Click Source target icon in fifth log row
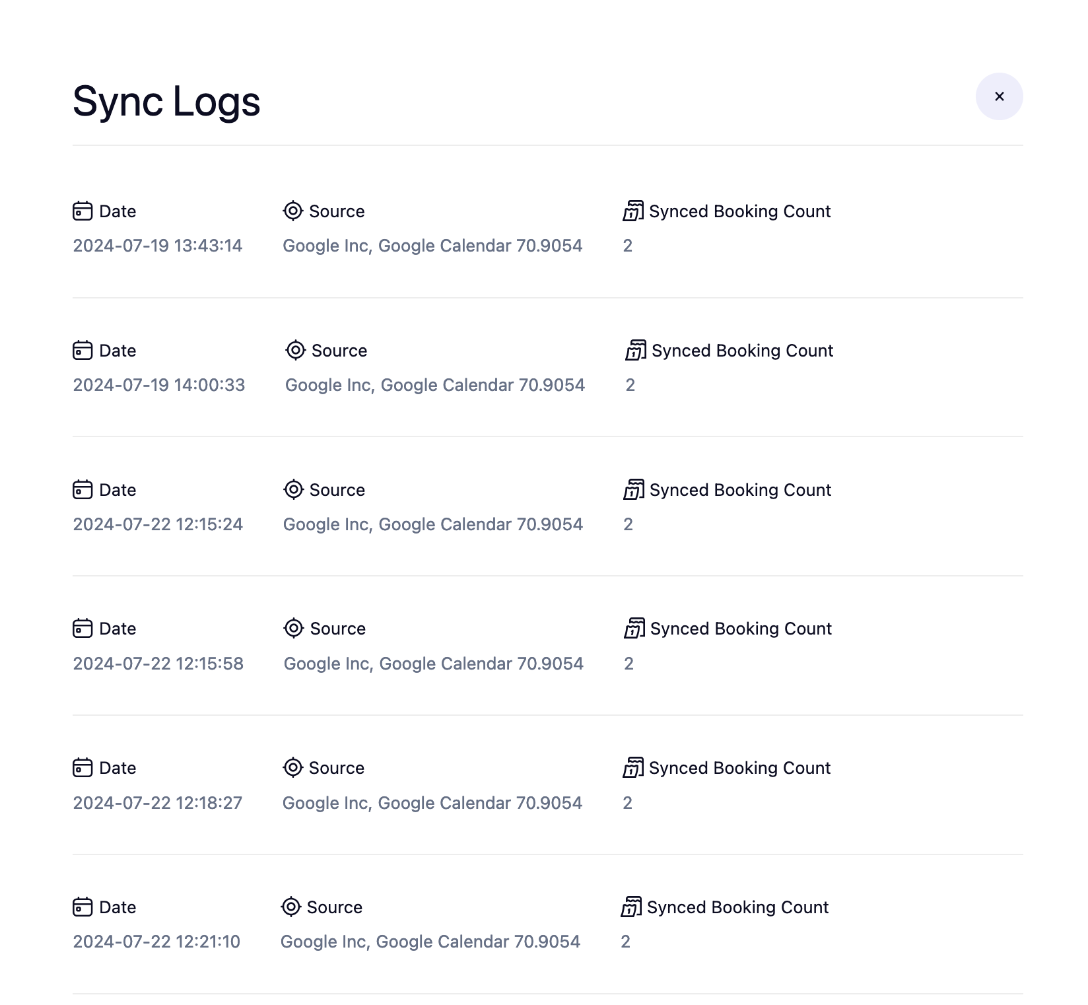 point(292,768)
